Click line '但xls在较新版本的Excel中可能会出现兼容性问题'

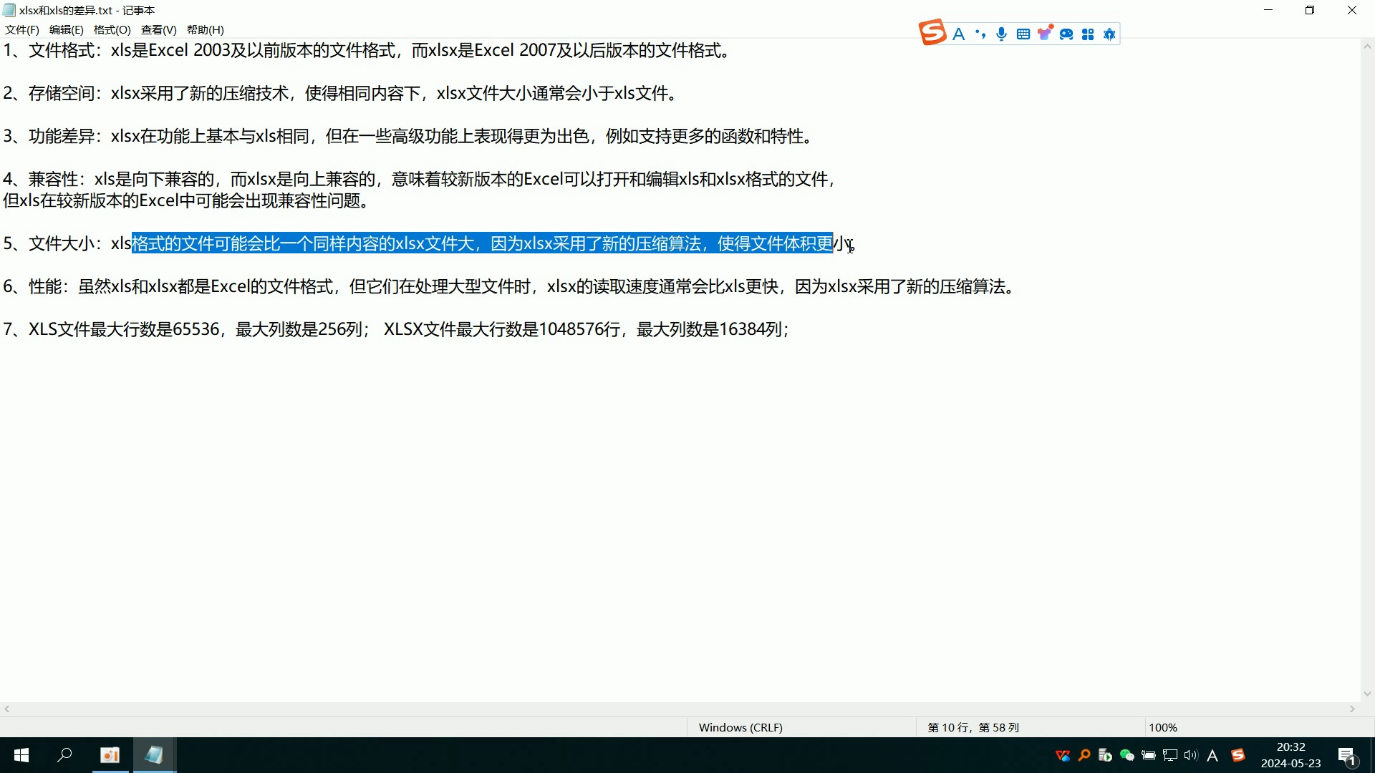[x=188, y=201]
